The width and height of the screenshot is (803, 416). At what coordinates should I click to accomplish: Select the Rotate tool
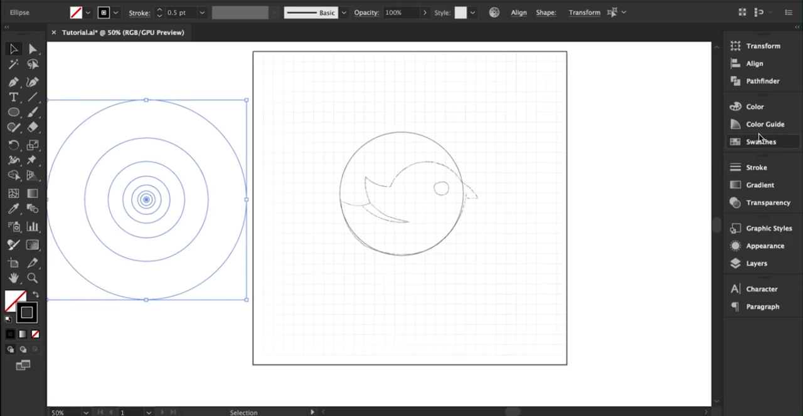pos(13,145)
